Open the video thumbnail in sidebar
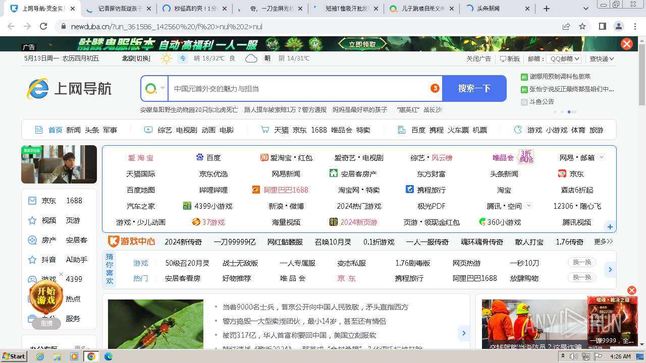Viewport: 646px width, 363px height. click(x=59, y=164)
